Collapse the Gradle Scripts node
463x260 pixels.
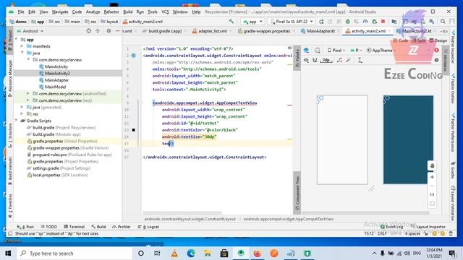tap(16, 121)
